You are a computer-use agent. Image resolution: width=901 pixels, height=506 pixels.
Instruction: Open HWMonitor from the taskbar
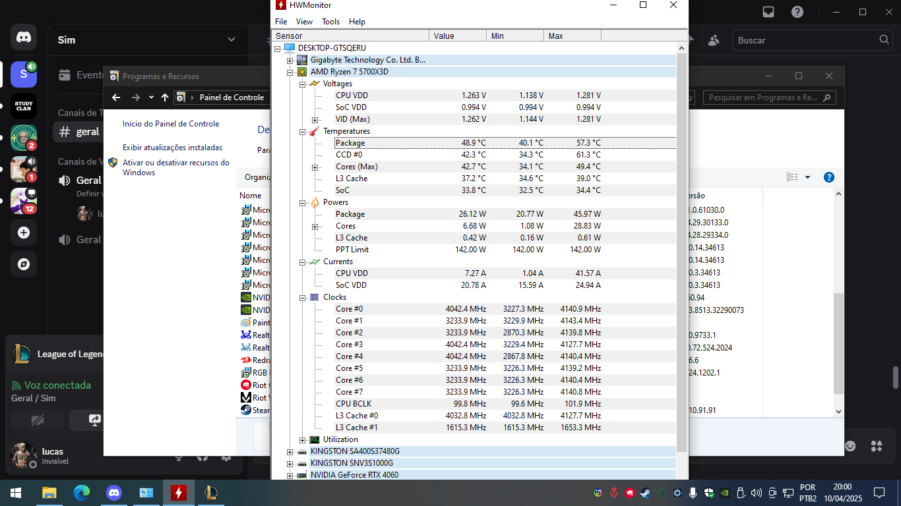pyautogui.click(x=178, y=492)
